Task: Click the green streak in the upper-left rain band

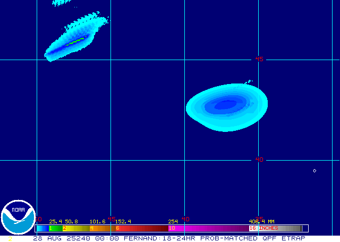Action: click(x=76, y=41)
